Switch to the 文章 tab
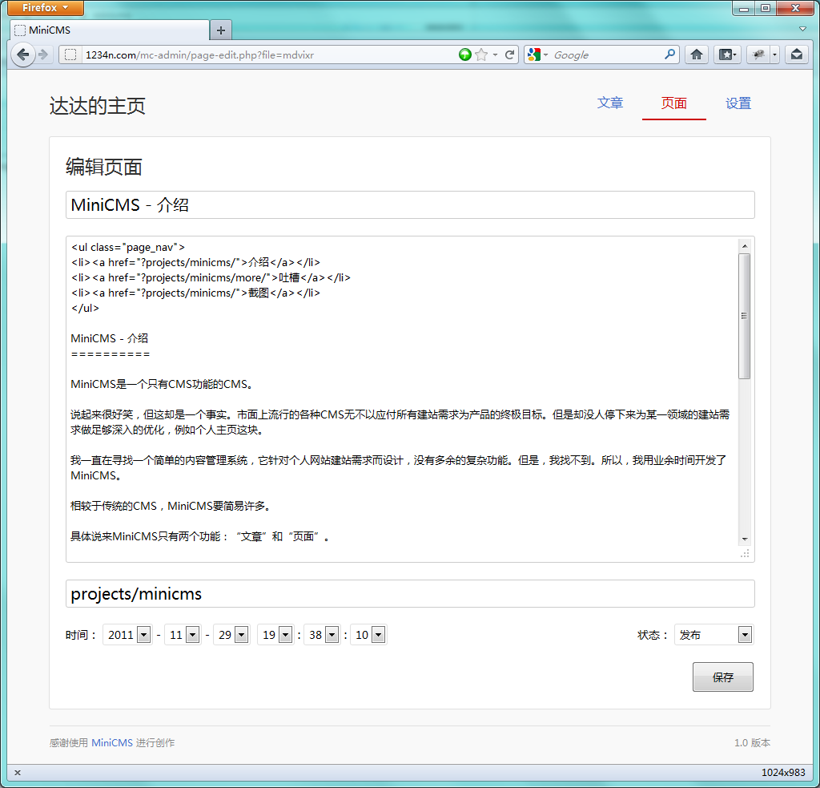 coord(609,103)
